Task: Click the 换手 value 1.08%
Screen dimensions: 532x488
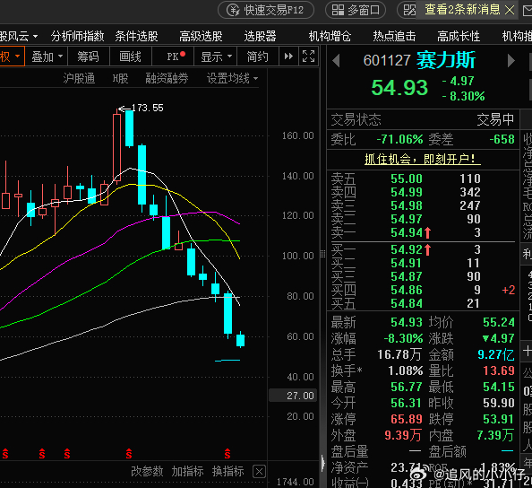Action: 406,370
